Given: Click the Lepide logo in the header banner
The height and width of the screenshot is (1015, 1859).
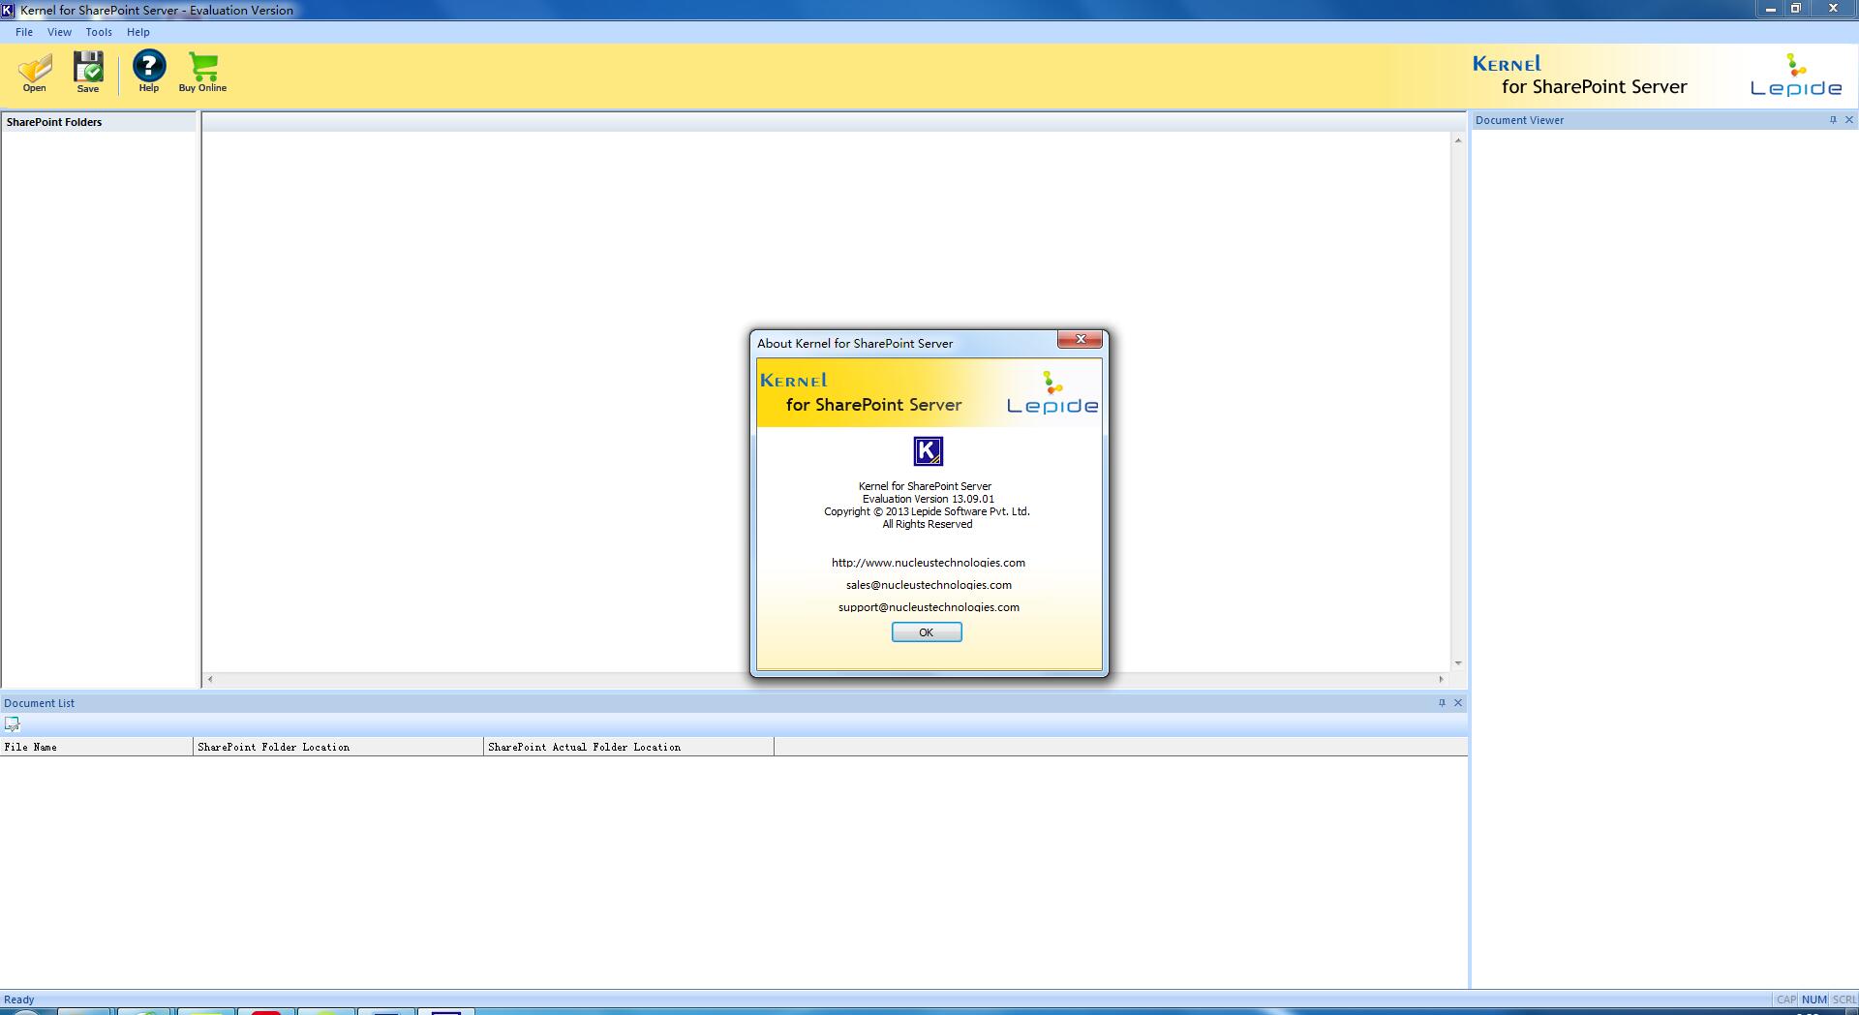Looking at the screenshot, I should coord(1796,76).
